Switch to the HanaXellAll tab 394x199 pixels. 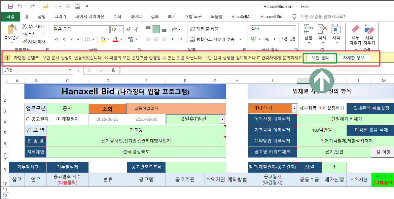[x=241, y=17]
